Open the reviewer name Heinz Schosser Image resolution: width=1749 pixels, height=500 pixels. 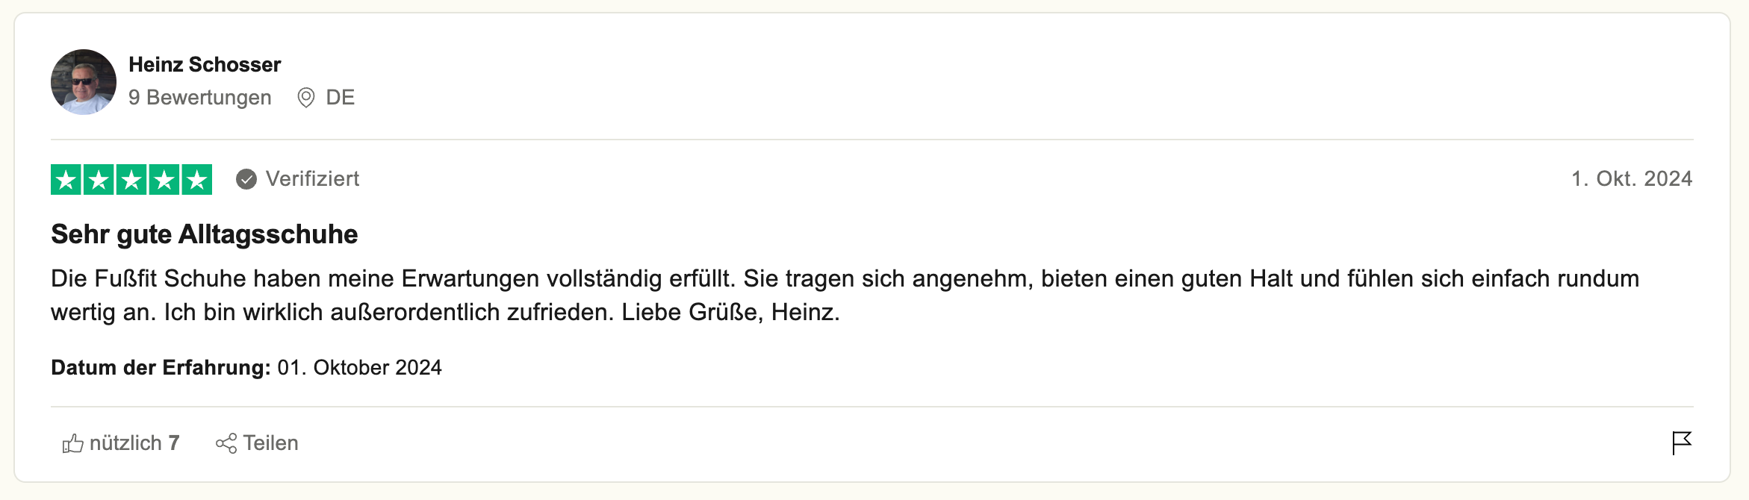click(x=205, y=65)
